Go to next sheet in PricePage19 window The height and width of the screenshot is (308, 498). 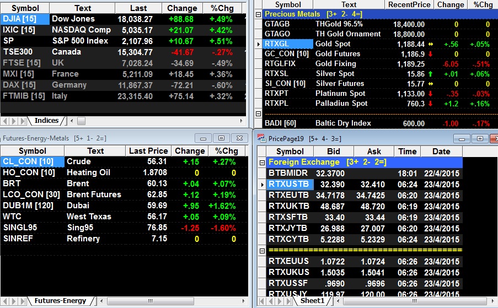pyautogui.click(x=279, y=301)
